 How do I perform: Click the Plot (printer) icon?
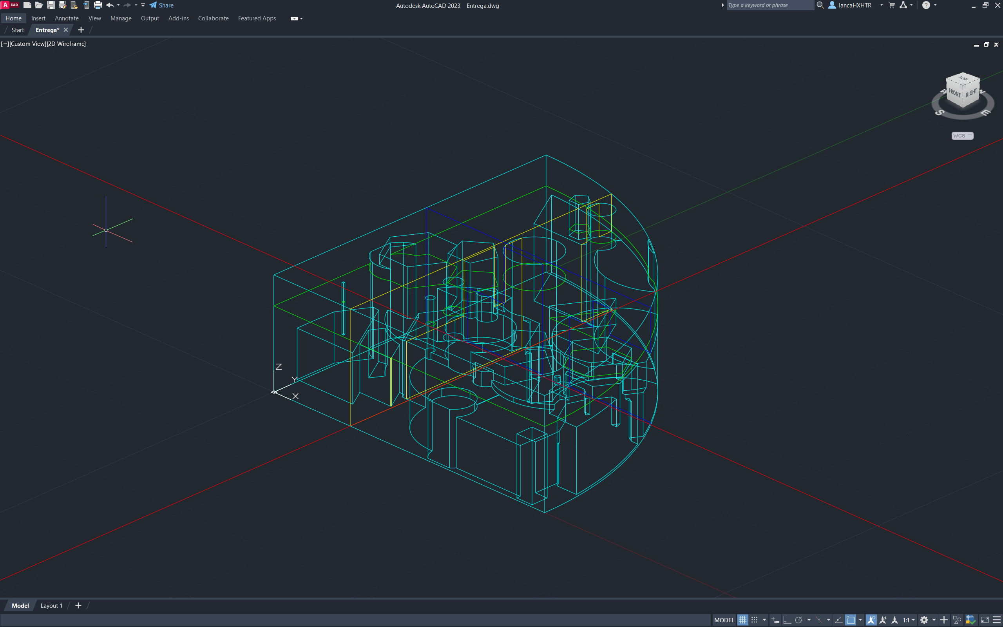pos(98,5)
